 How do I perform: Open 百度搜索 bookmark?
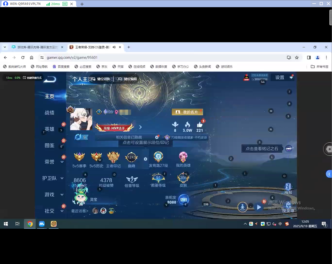(x=61, y=67)
